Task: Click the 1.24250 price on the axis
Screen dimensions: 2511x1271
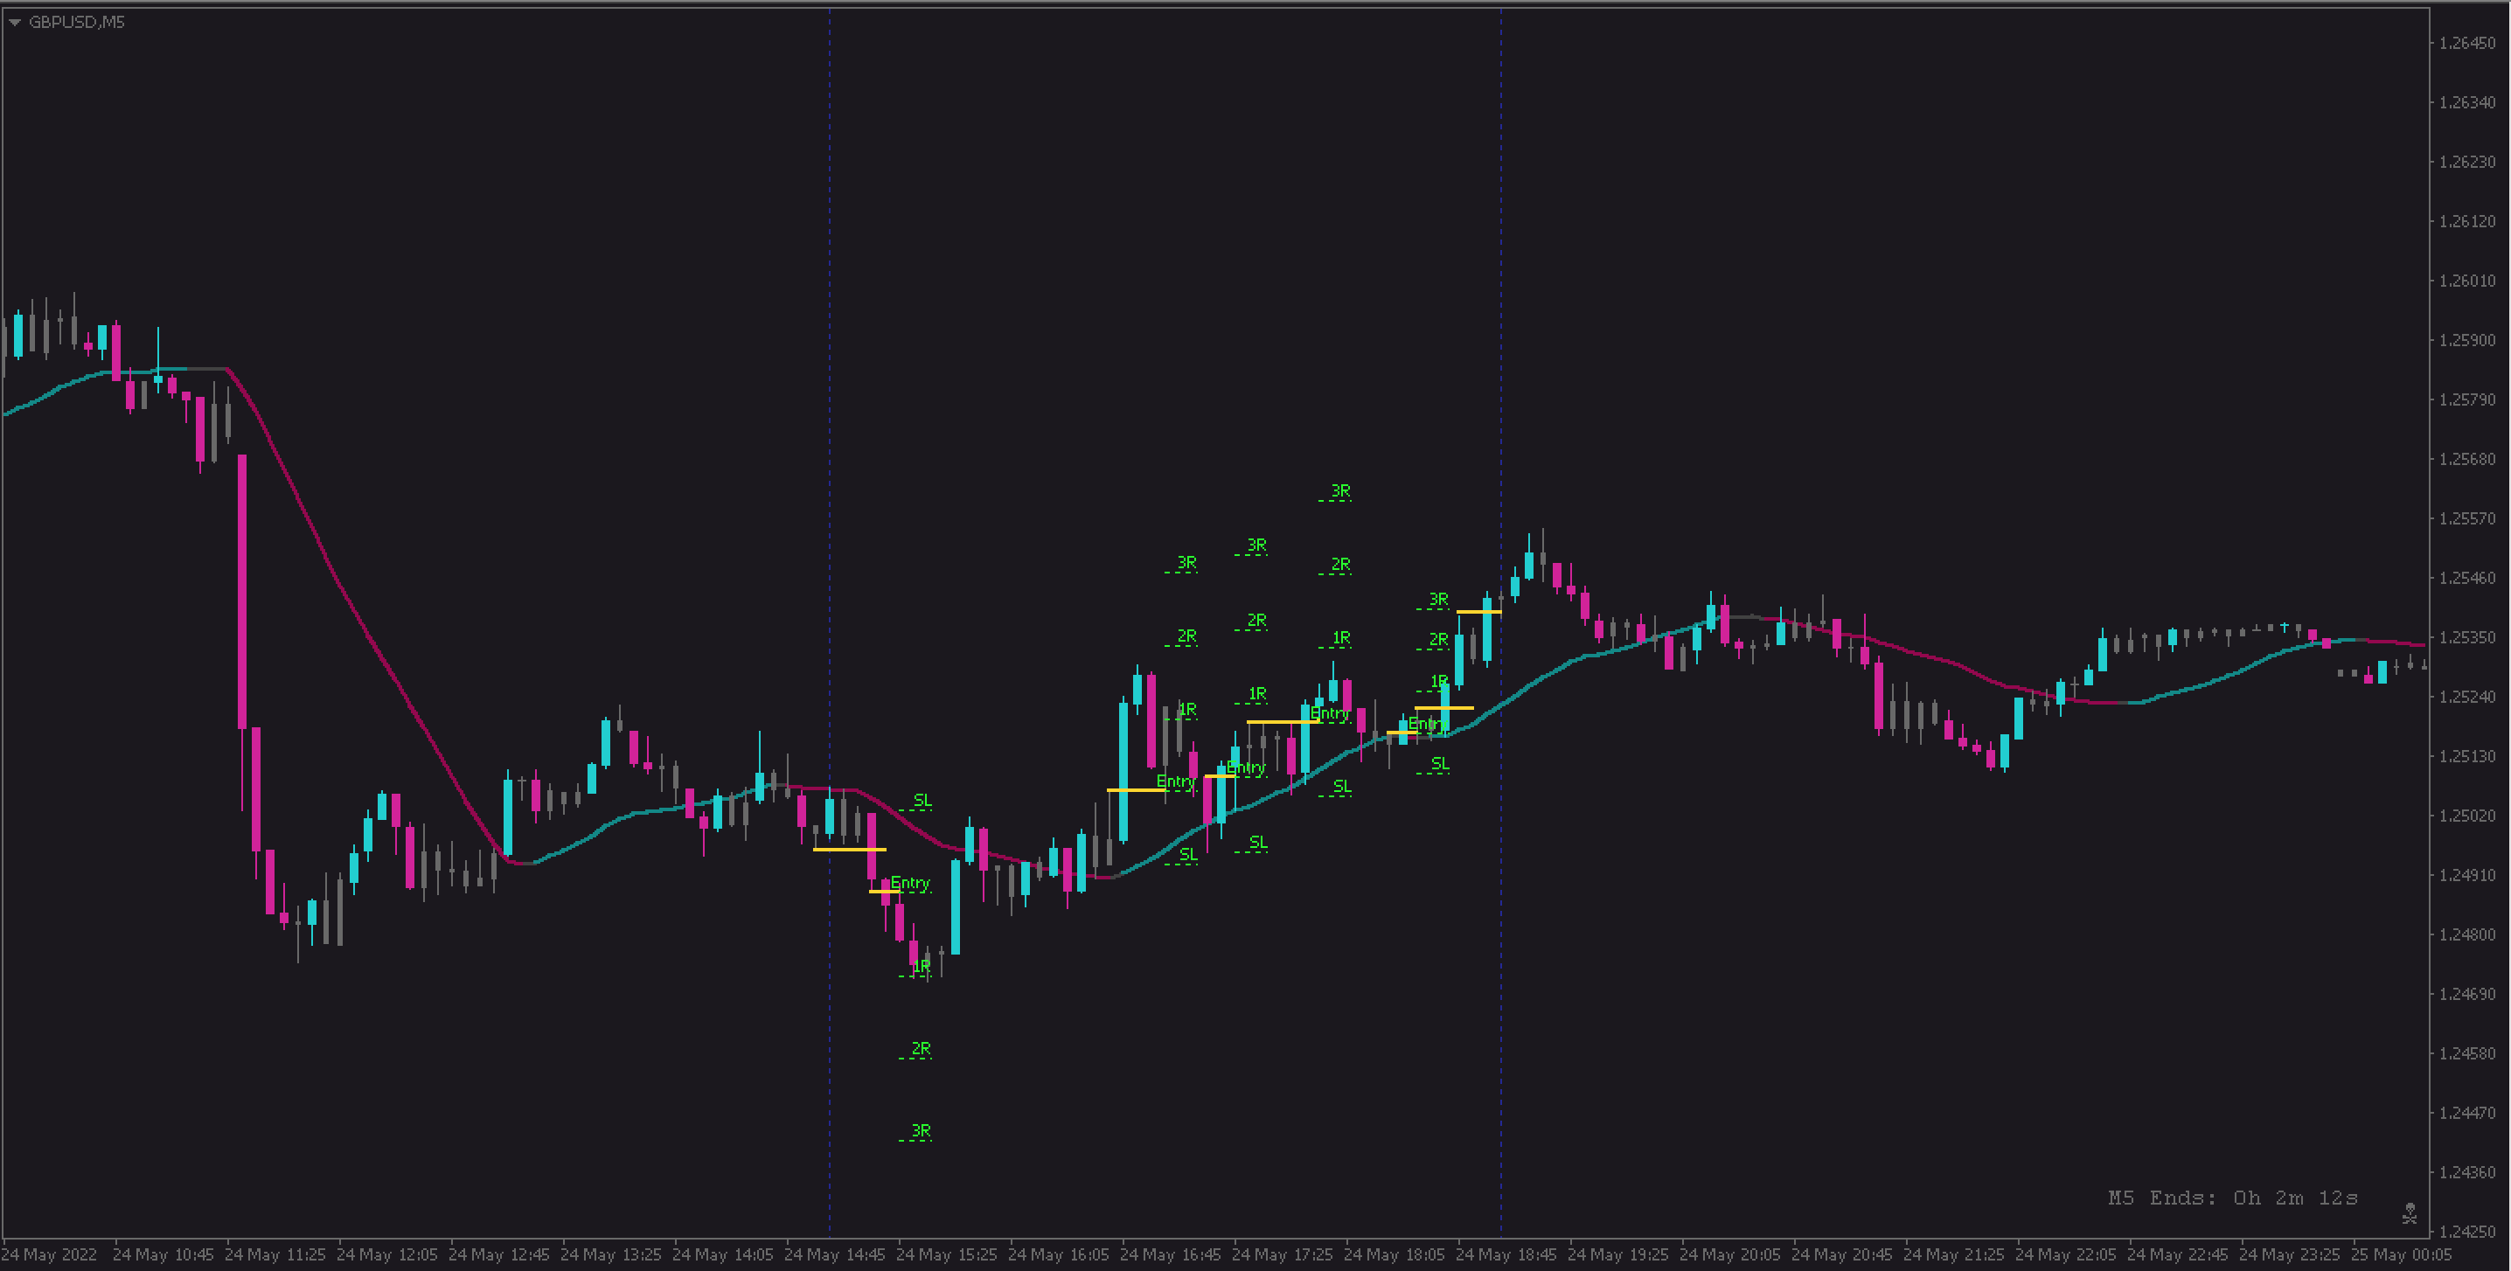Action: (2467, 1231)
